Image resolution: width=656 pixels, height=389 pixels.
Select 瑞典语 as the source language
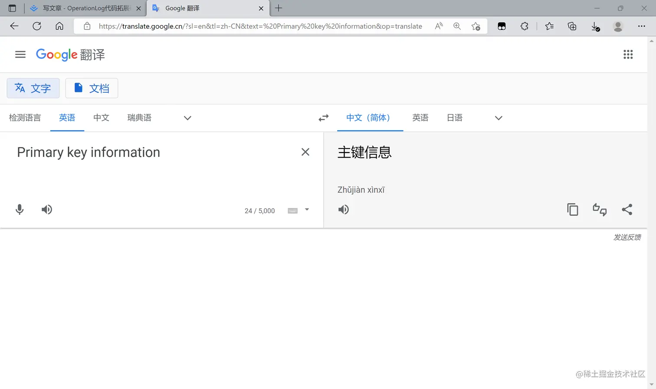coord(139,118)
